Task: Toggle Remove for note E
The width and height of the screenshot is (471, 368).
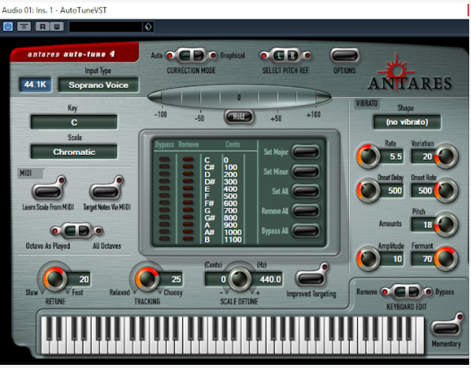Action: [188, 188]
